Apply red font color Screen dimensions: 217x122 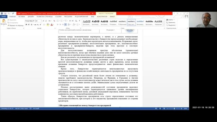pos(52,24)
